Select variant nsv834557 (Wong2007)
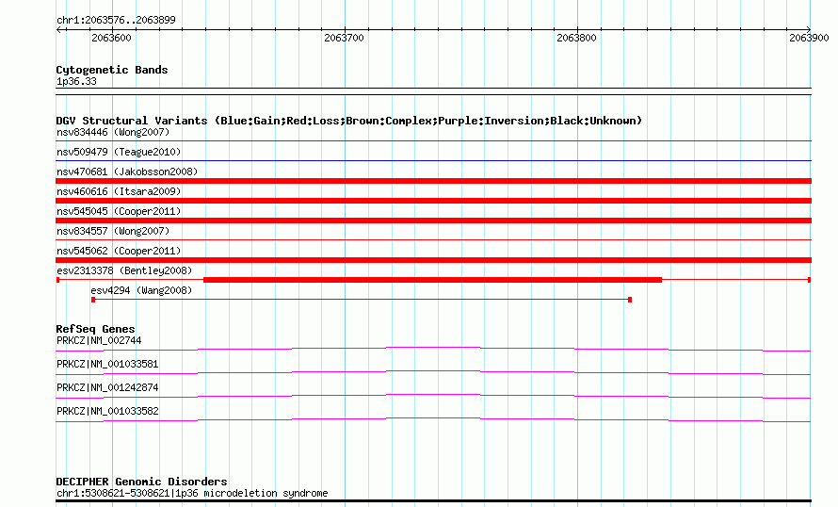 [113, 231]
